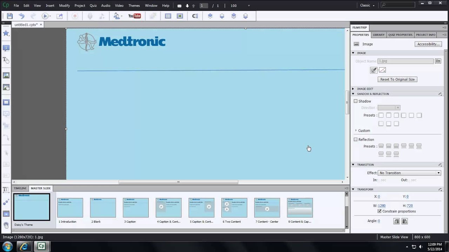The height and width of the screenshot is (252, 449).
Task: Open Internet Explorer from the taskbar
Action: point(24,246)
